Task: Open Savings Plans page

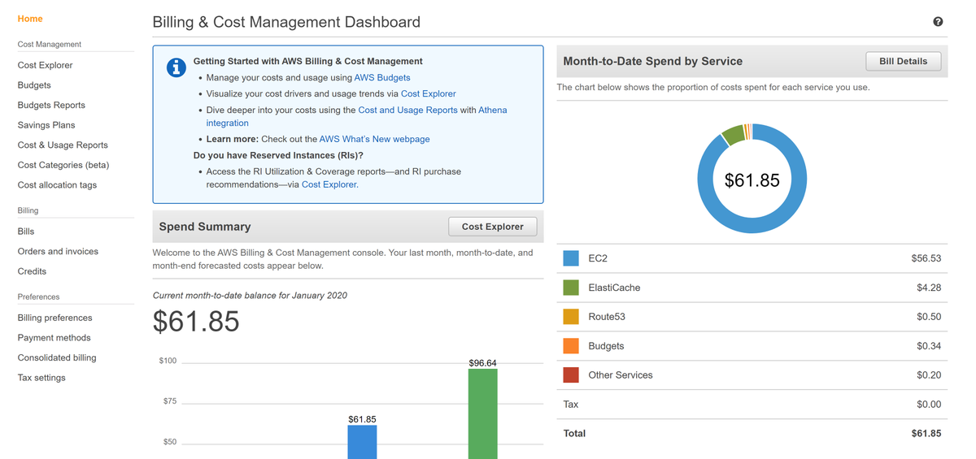Action: [46, 125]
